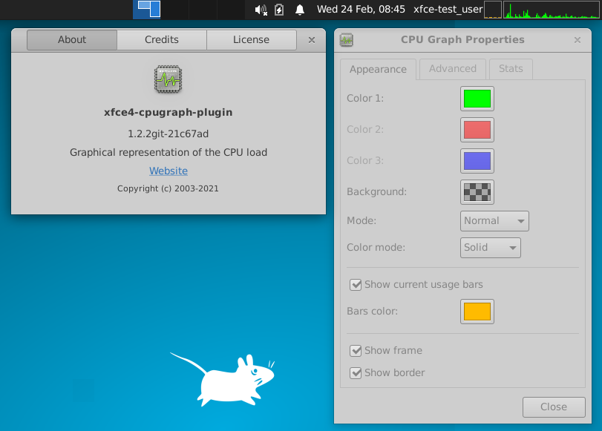Click the CPU graph plugin in the panel
Image resolution: width=602 pixels, height=431 pixels.
[552, 10]
